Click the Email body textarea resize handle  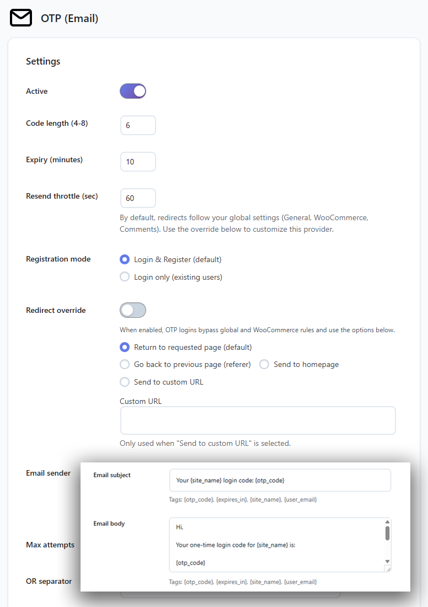click(x=388, y=569)
